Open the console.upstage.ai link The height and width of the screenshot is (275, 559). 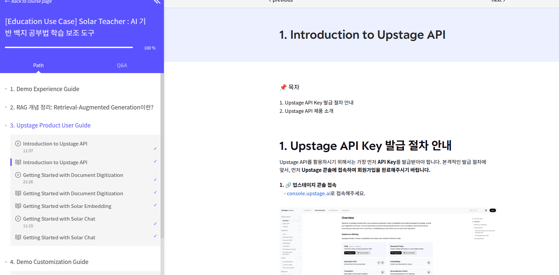(x=308, y=194)
